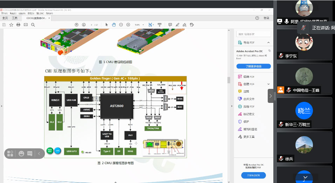Viewport: 335px width, 183px height.
Task: Close the COCI document tab
Action: (x=49, y=18)
